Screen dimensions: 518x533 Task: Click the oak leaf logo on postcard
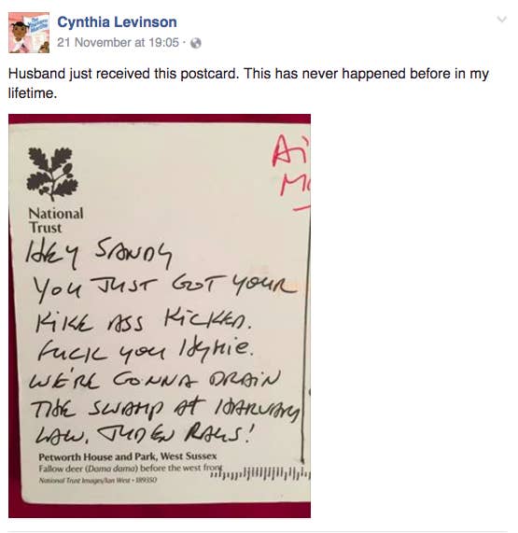pyautogui.click(x=52, y=174)
